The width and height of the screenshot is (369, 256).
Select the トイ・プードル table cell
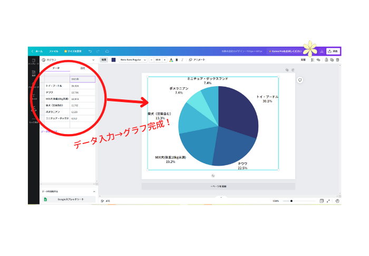pos(57,86)
